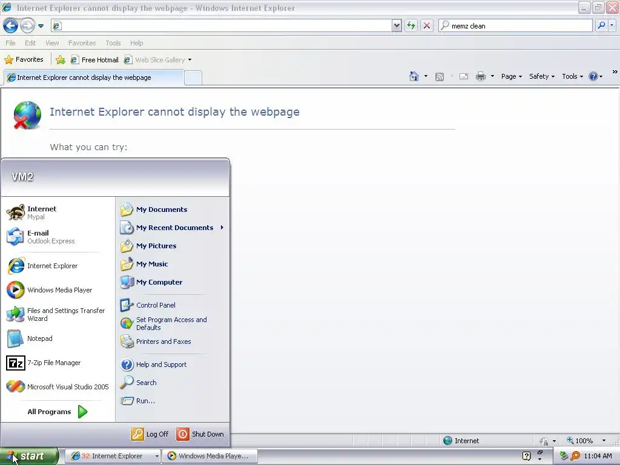Open the Run... dialog
Viewport: 620px width, 465px height.
pyautogui.click(x=173, y=401)
